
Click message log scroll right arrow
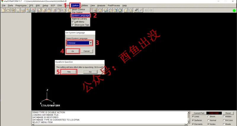186,125
